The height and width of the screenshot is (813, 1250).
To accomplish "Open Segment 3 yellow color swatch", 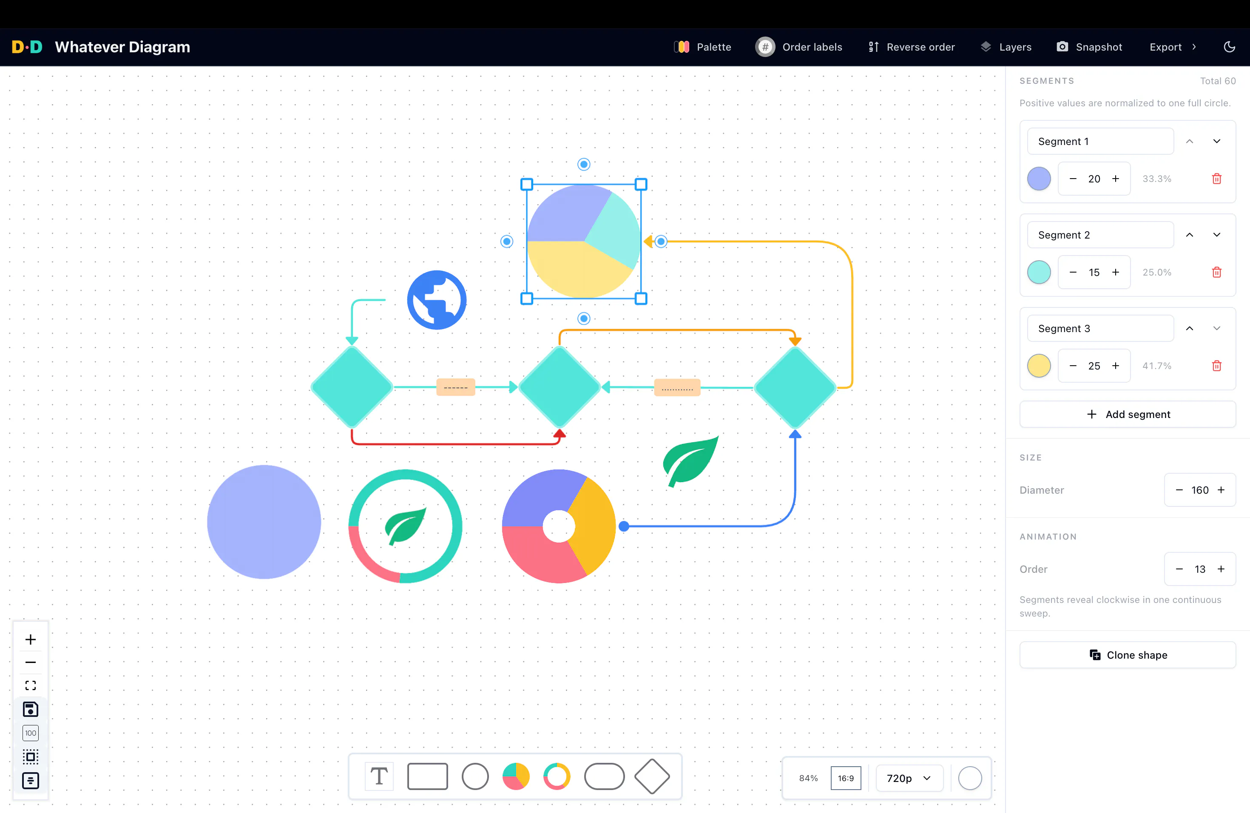I will click(1039, 366).
